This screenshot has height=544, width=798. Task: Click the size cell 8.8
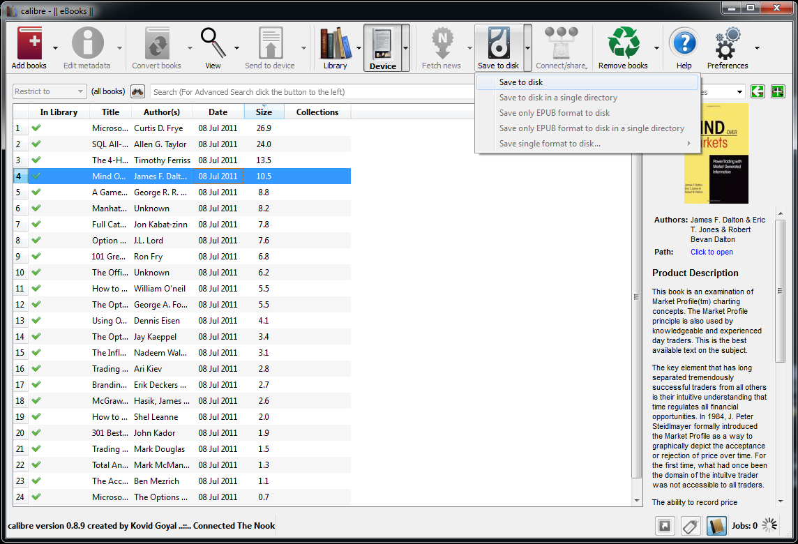point(264,192)
